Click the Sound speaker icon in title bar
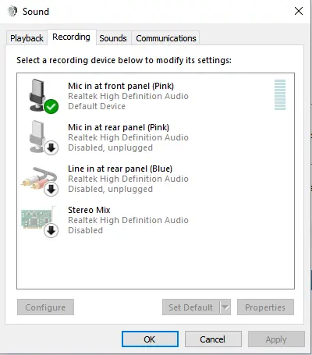The width and height of the screenshot is (312, 355). 12,11
